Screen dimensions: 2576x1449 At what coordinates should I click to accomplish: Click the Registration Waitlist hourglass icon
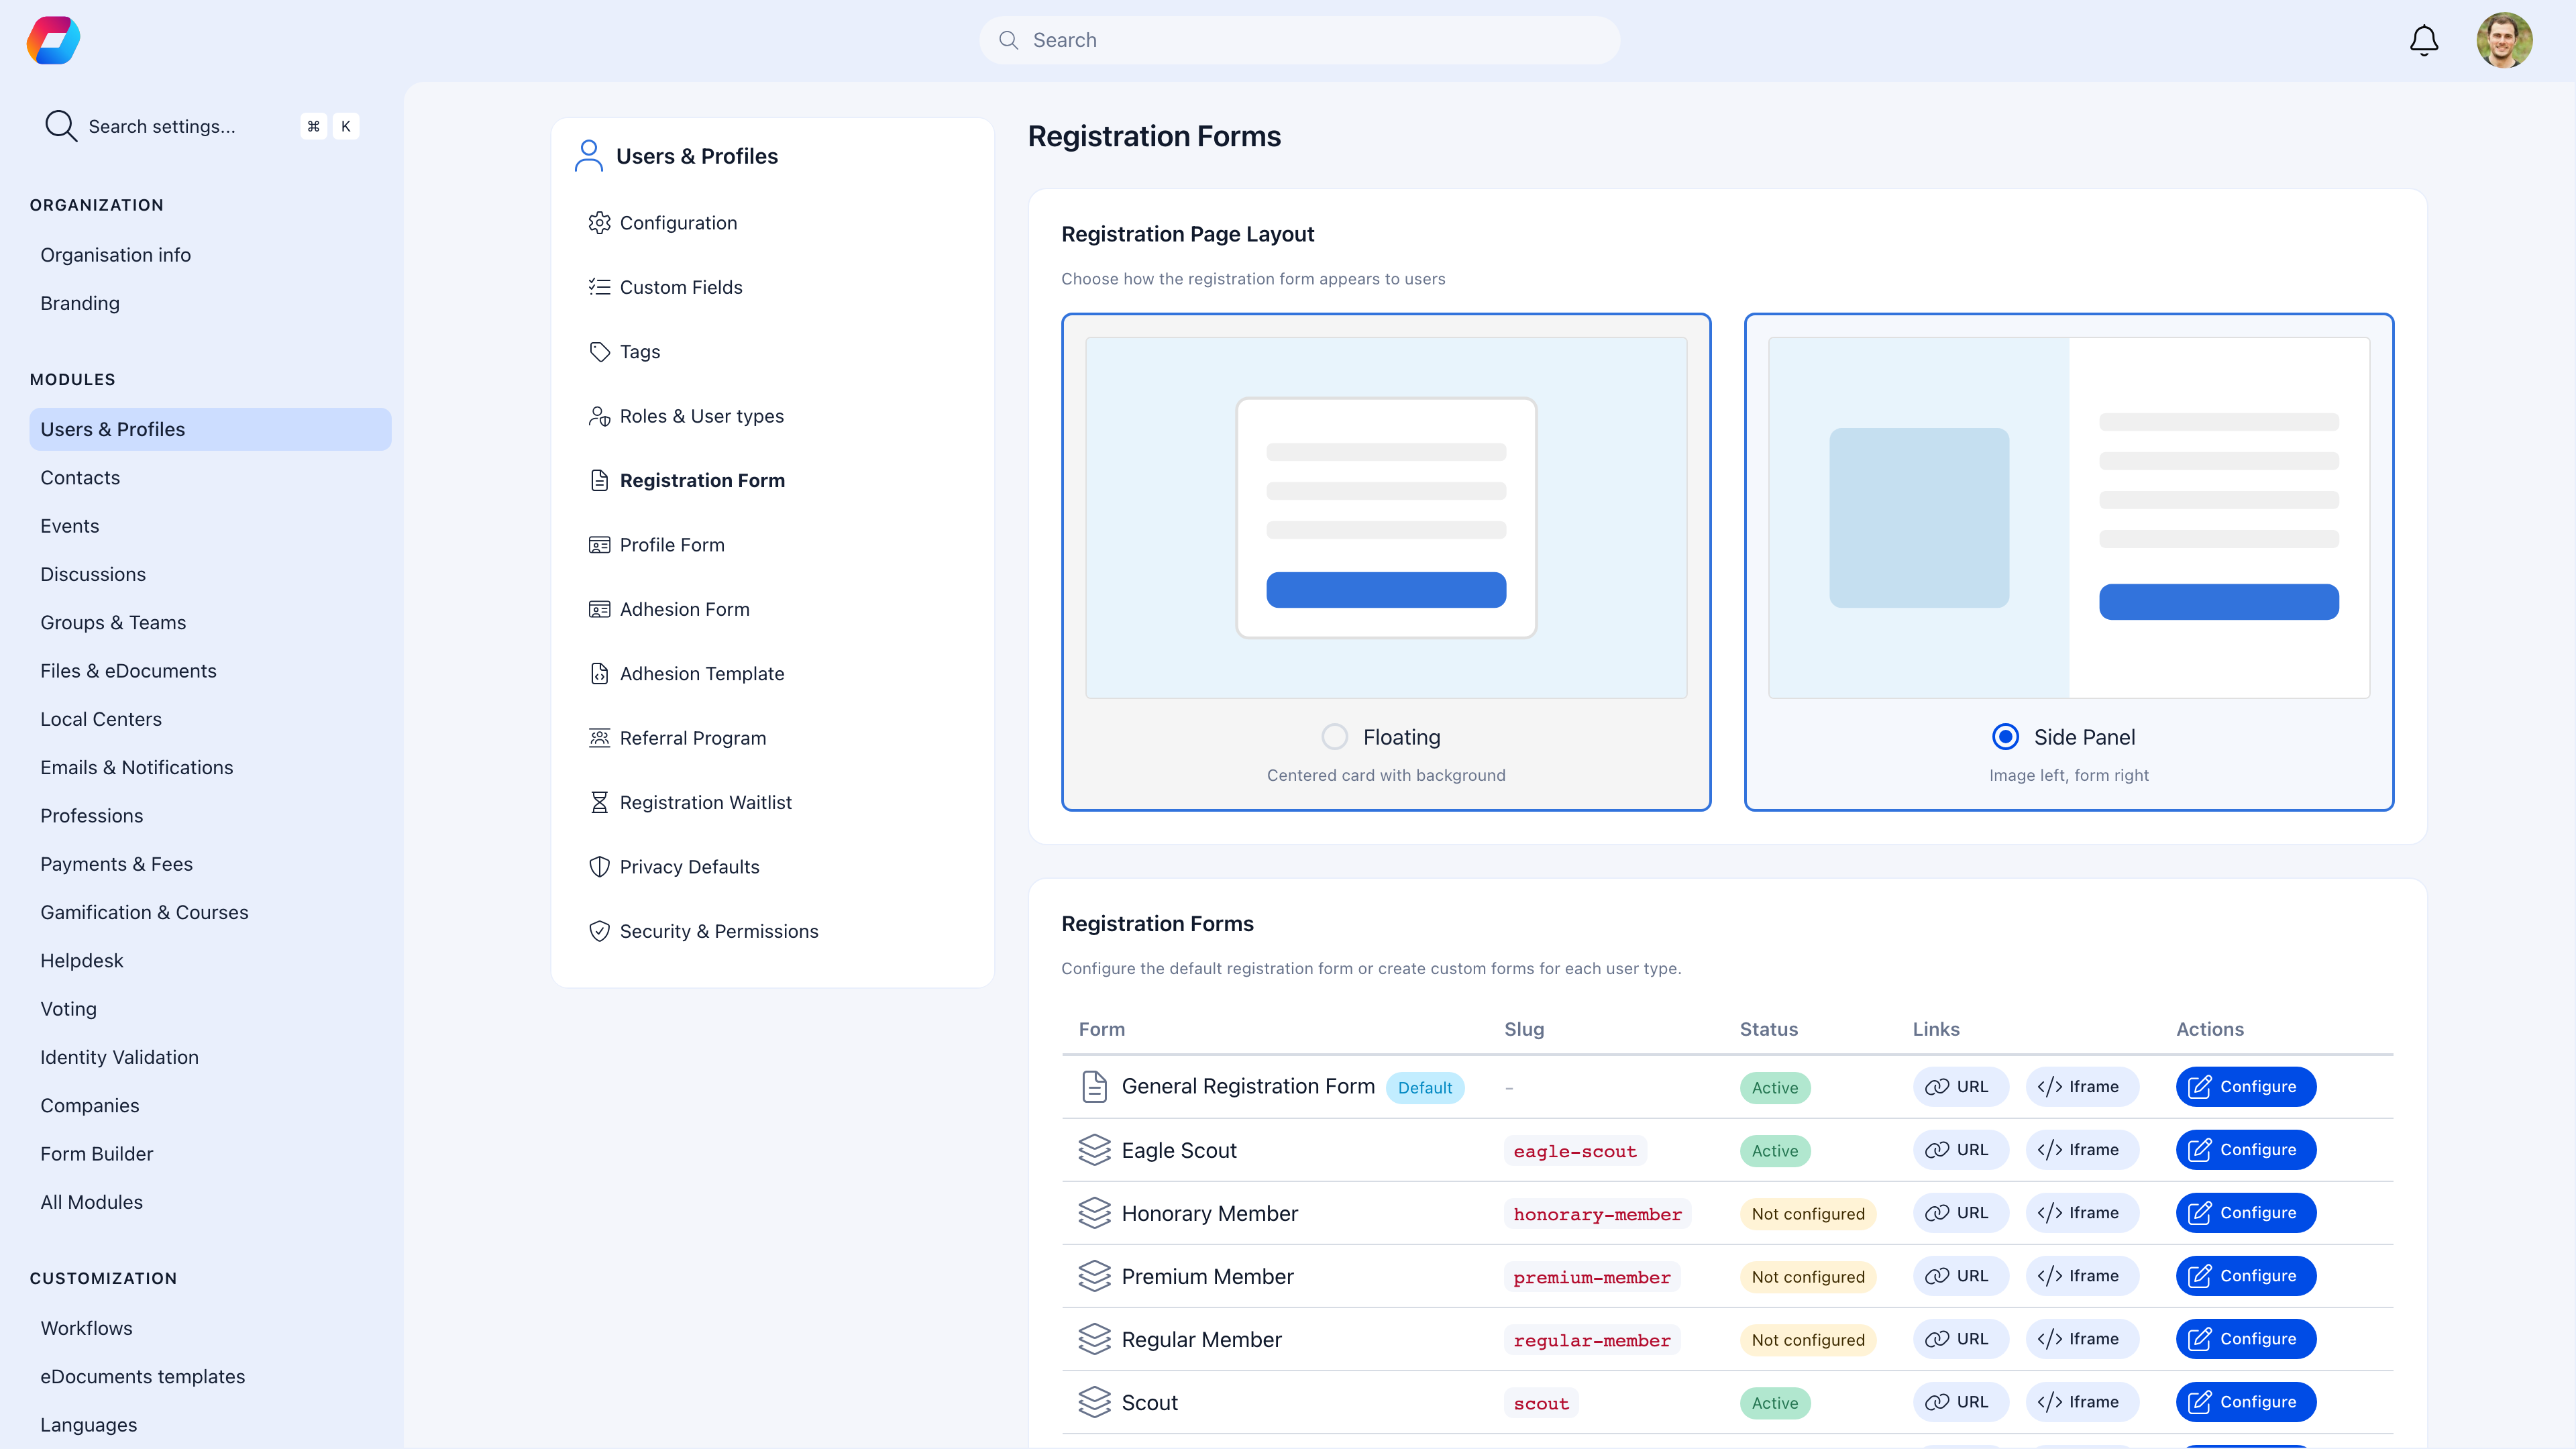[x=599, y=801]
